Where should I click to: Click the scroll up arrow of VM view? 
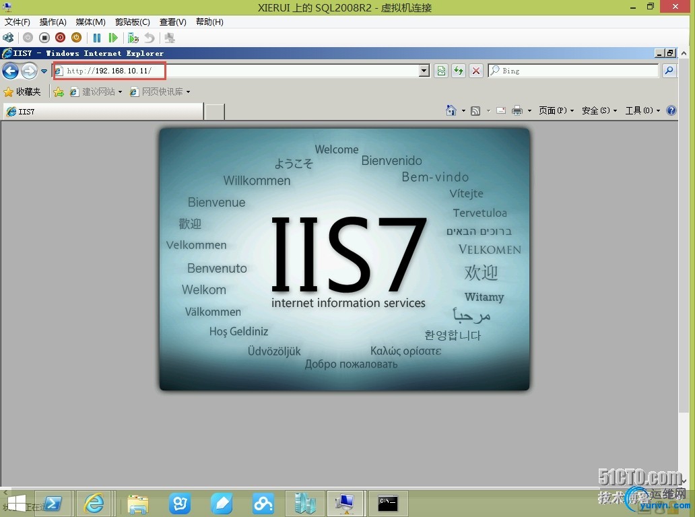684,53
